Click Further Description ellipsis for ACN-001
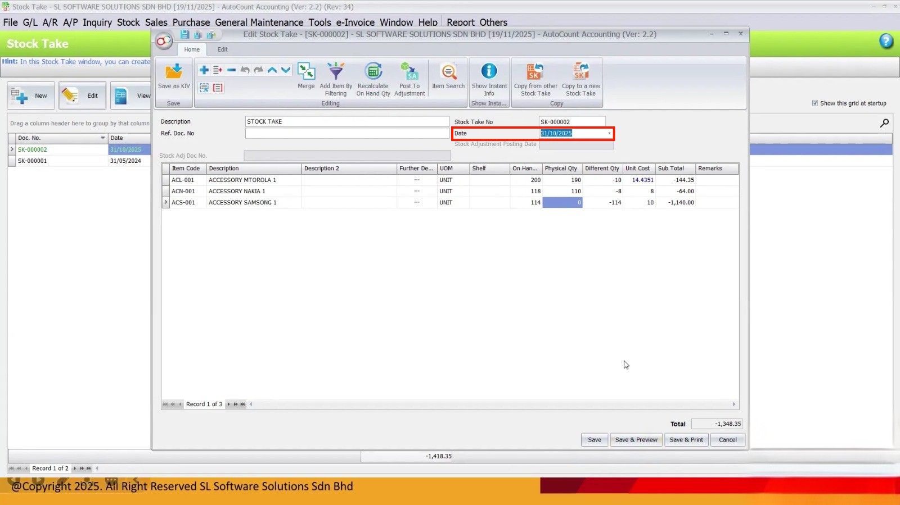Viewport: 900px width, 505px height. 417,192
